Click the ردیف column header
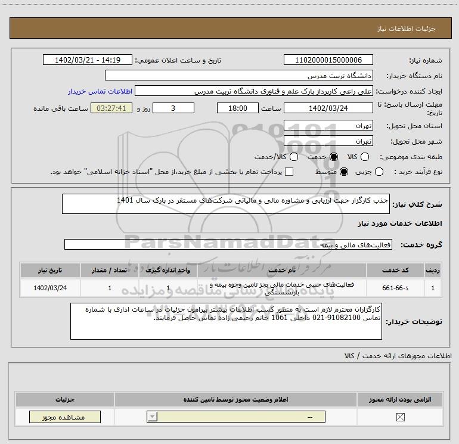This screenshot has height=444, width=459. (433, 270)
